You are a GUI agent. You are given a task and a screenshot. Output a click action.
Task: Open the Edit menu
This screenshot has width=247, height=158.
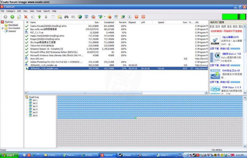click(x=19, y=11)
